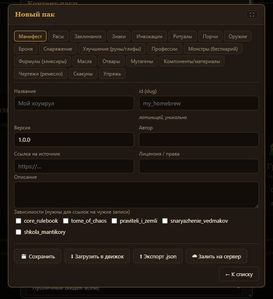
Task: Switch to the Расы tab
Action: (58, 36)
